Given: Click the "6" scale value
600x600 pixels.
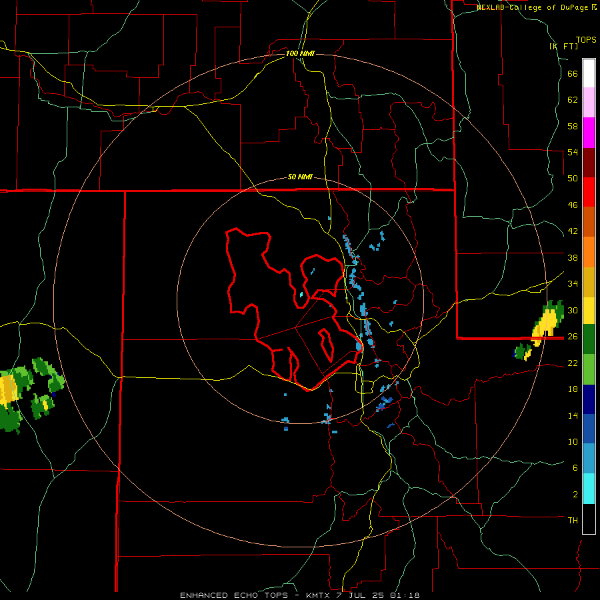Looking at the screenshot, I should [x=575, y=468].
